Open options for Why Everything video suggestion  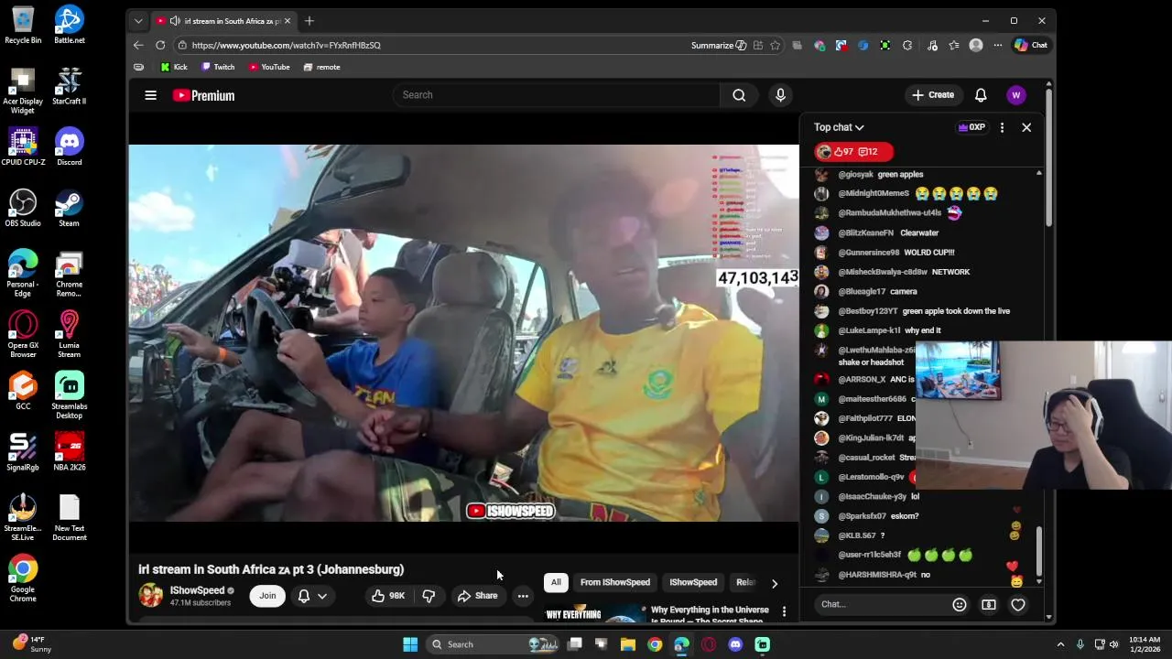pos(784,610)
